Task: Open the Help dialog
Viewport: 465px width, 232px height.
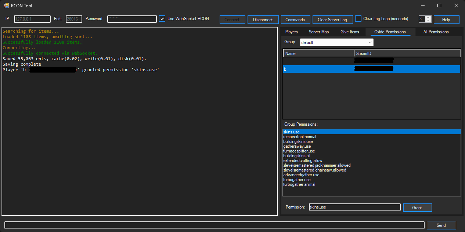Action: (x=446, y=19)
